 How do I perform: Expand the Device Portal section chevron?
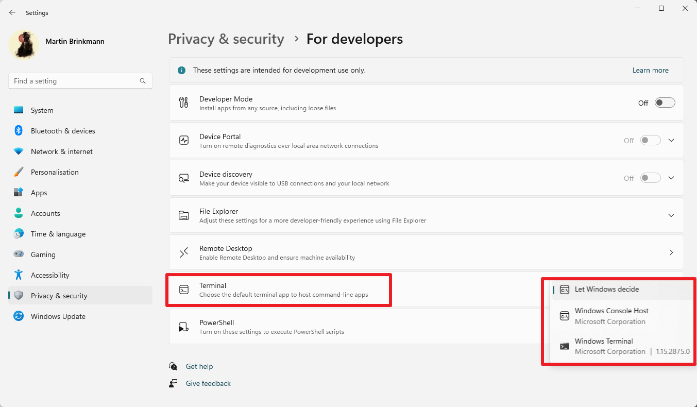(x=671, y=140)
